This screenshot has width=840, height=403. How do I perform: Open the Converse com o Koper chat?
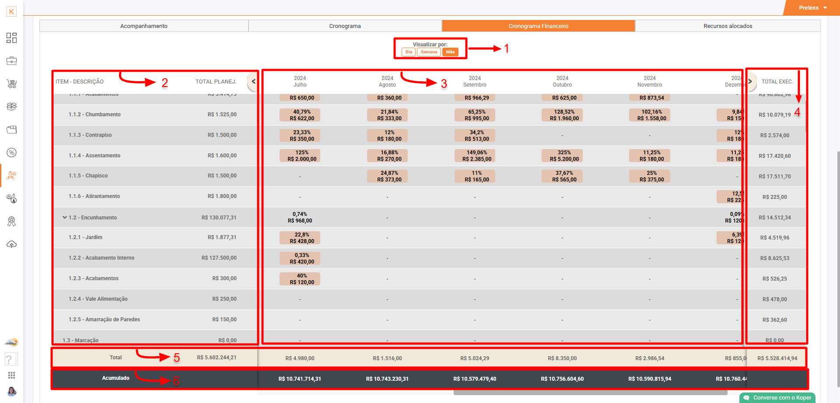pyautogui.click(x=777, y=398)
